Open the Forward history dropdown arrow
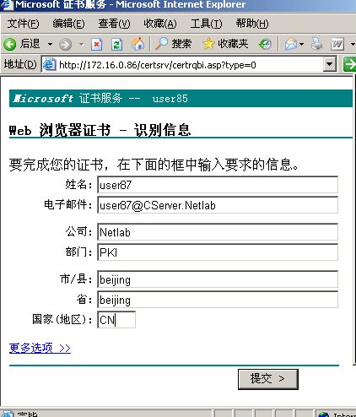The height and width of the screenshot is (417, 356). [82, 44]
